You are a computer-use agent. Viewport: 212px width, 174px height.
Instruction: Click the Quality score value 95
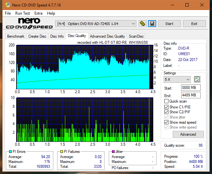(x=201, y=145)
